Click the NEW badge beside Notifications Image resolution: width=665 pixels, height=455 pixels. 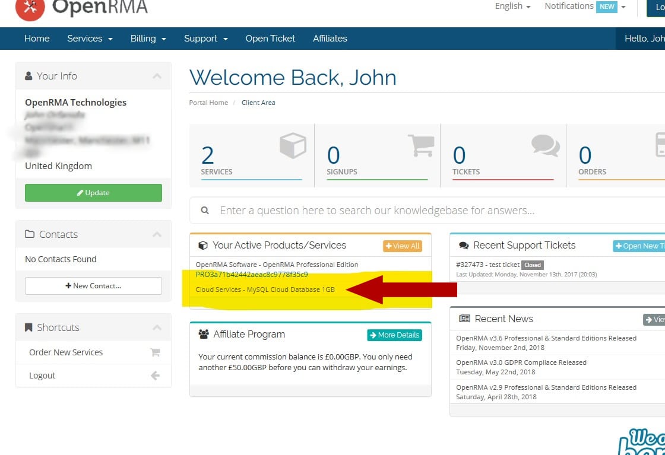pyautogui.click(x=606, y=7)
